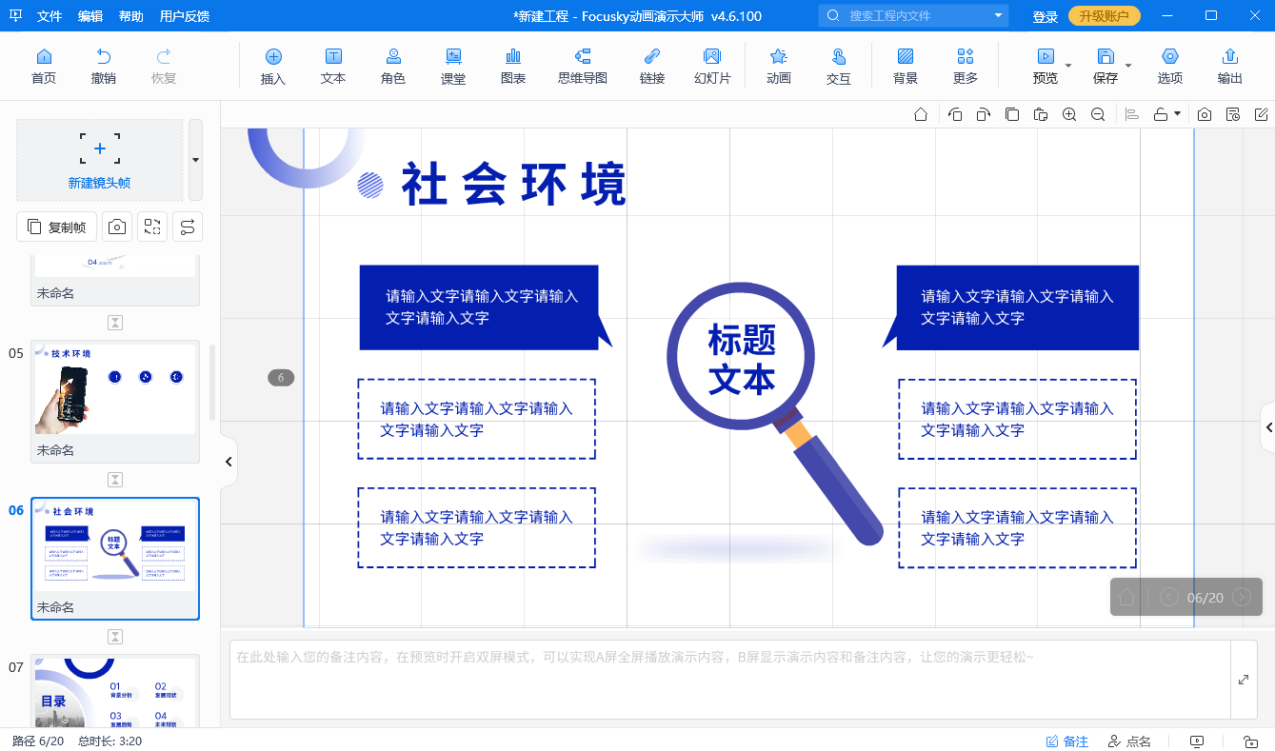This screenshot has height=751, width=1275.
Task: Open the 课堂 classroom tool
Action: pos(453,66)
